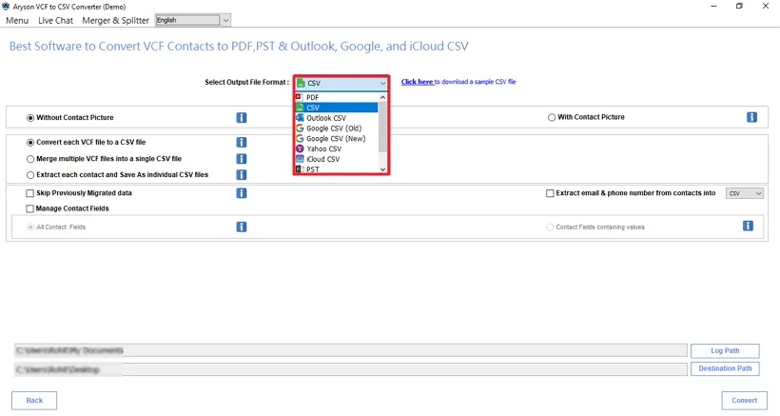Click here link to download sample CSV
The height and width of the screenshot is (416, 780).
coord(418,82)
